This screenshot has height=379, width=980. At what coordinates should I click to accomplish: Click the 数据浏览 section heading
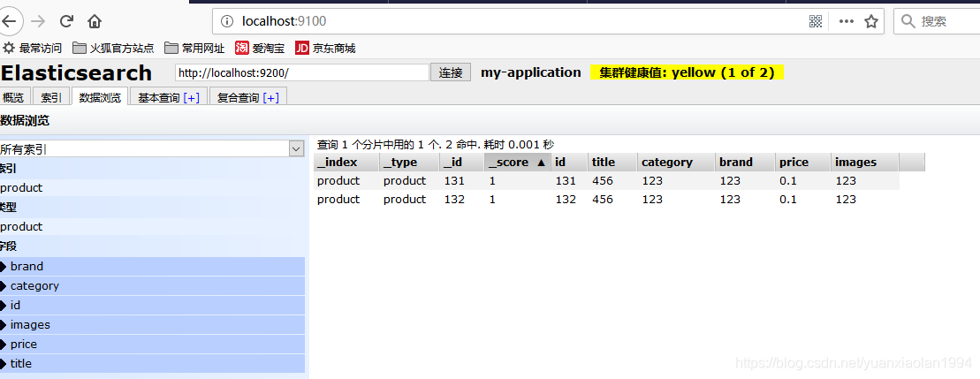25,120
